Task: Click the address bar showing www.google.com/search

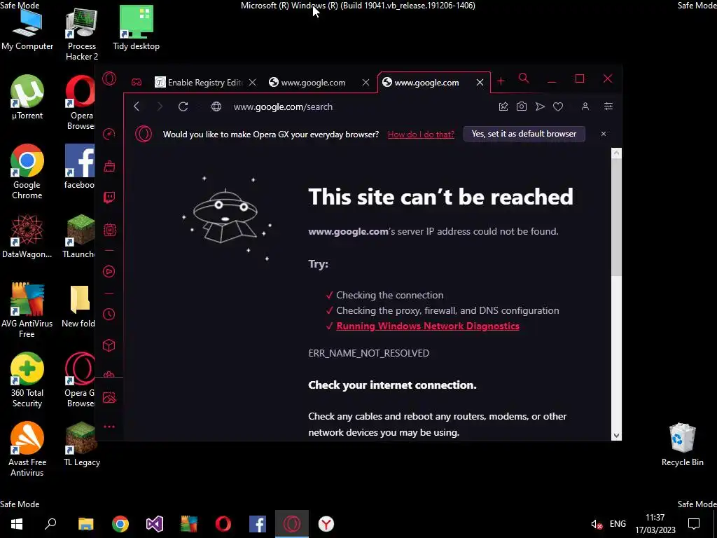Action: tap(283, 106)
